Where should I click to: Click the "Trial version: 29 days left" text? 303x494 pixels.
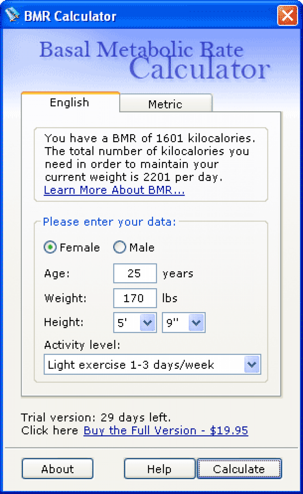click(96, 417)
